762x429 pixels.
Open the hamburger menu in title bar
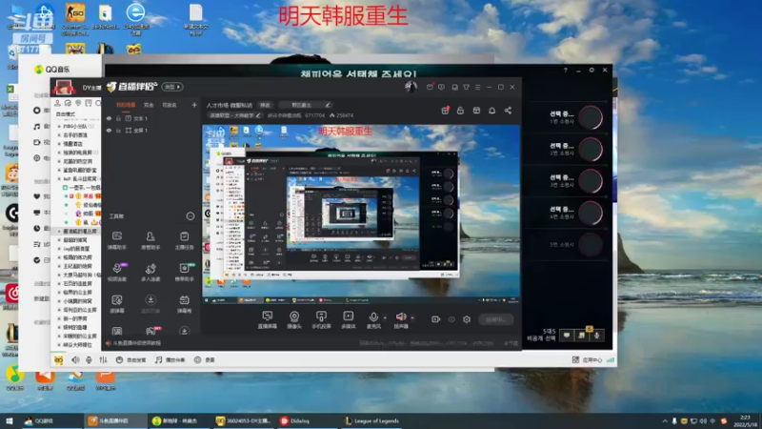pyautogui.click(x=478, y=87)
